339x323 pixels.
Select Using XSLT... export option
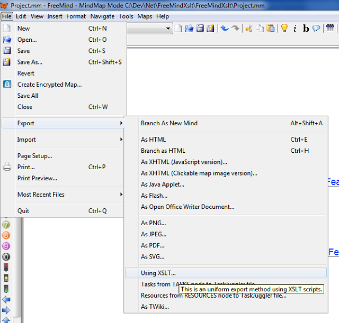[226, 273]
